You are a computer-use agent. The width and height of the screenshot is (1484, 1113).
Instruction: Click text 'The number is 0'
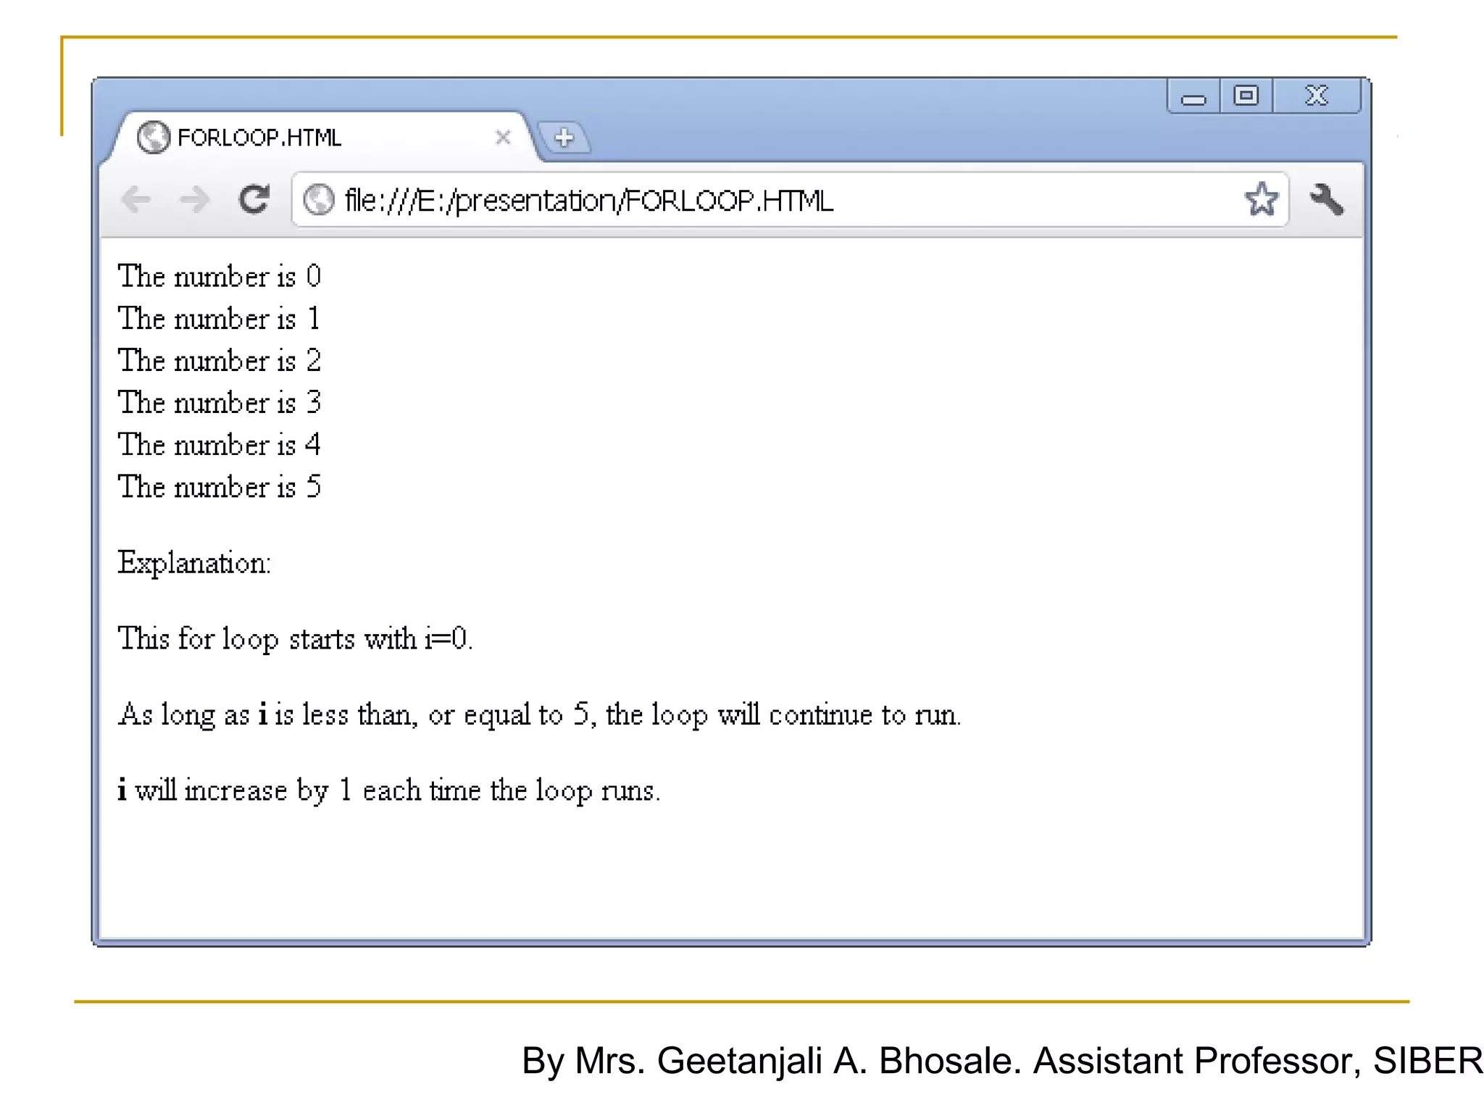click(220, 276)
